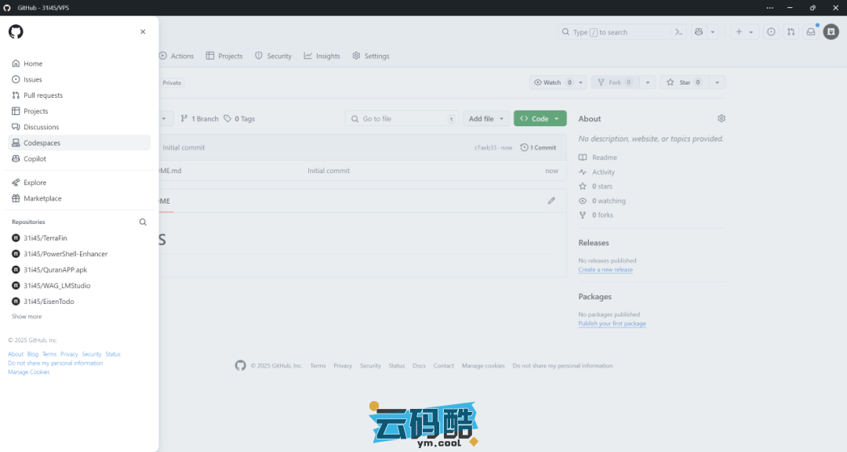Click the user profile avatar
This screenshot has width=847, height=452.
coord(831,32)
